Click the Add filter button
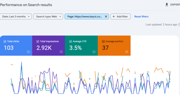Image resolution: width=180 pixels, height=95 pixels. point(121,17)
